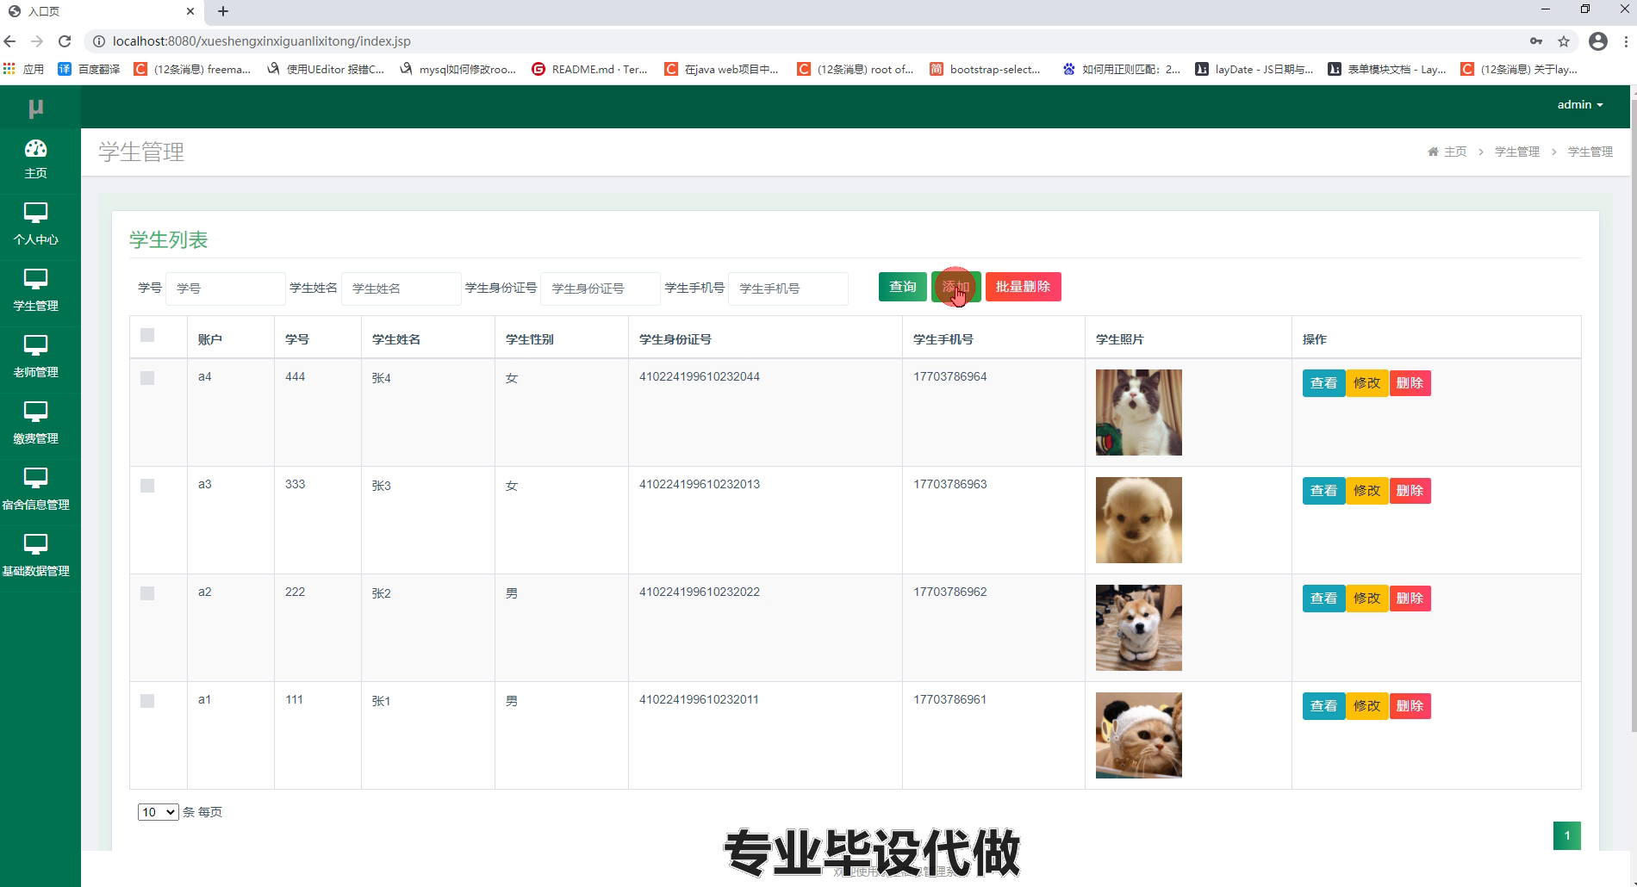Open the bootstrap-select bookmark
Viewport: 1637px width, 887px height.
click(x=985, y=69)
